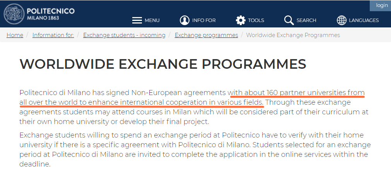The height and width of the screenshot is (175, 391).
Task: Open the MENU label in navigation
Action: 152,20
